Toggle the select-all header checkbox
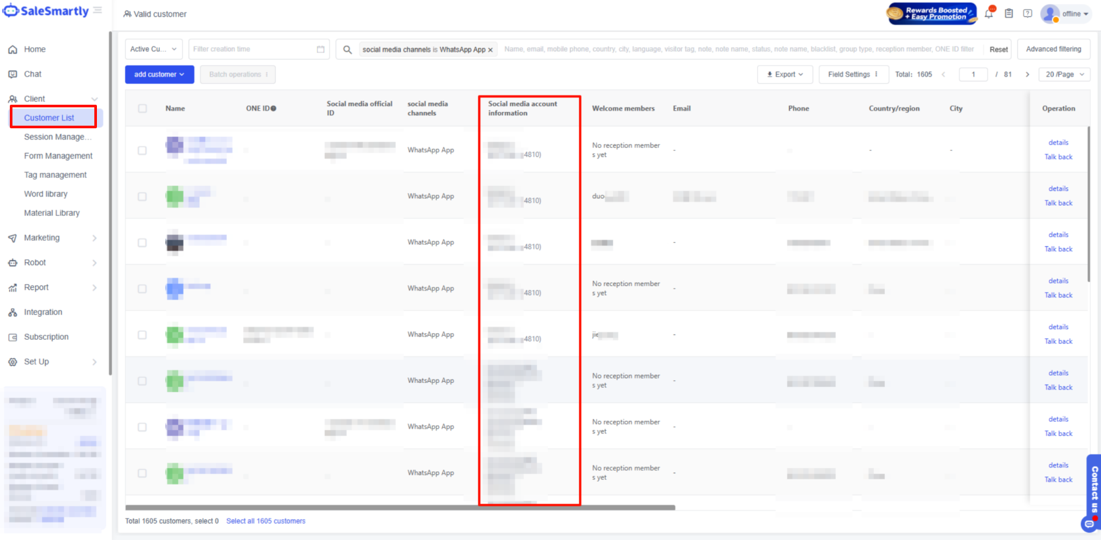 pos(142,109)
